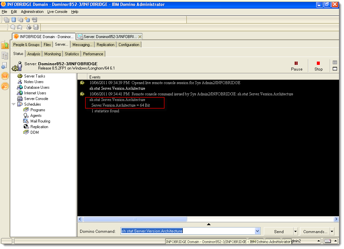Click the status bar up arrow beside admin2

click(319, 241)
